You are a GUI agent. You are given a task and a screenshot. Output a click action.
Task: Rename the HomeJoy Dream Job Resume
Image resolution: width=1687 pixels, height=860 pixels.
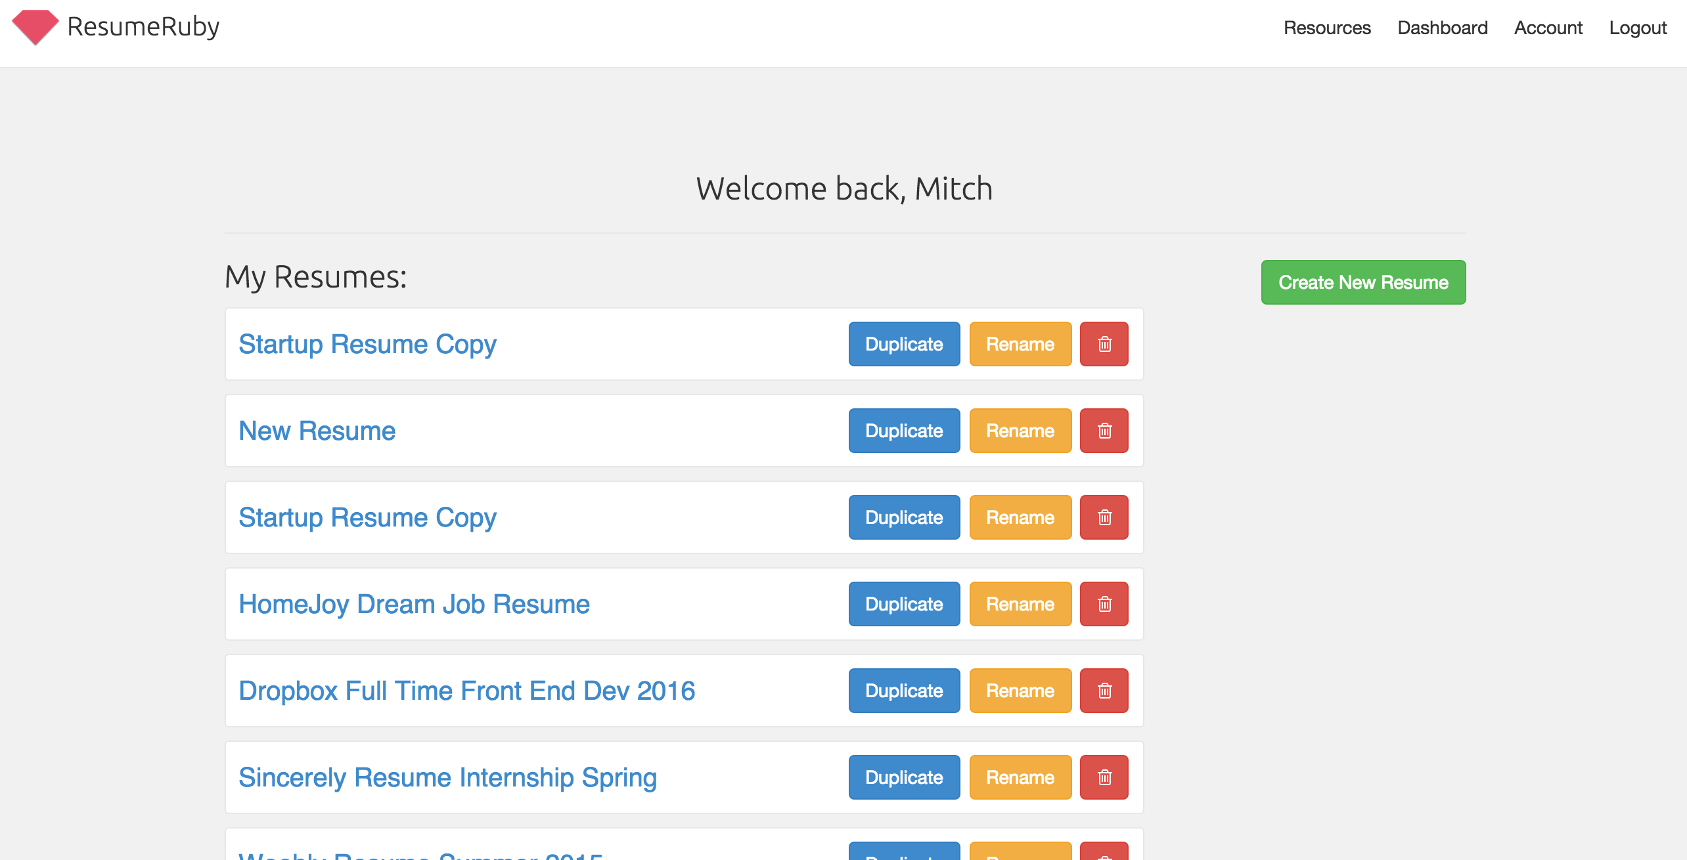1020,604
